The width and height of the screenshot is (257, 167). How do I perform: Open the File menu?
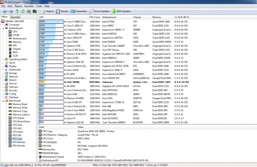click(x=3, y=6)
